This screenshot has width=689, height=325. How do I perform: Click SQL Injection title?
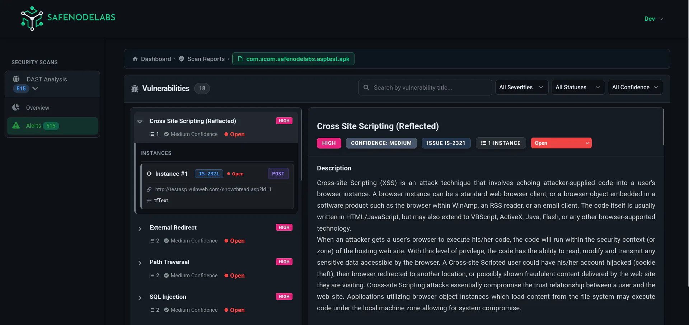(x=168, y=297)
